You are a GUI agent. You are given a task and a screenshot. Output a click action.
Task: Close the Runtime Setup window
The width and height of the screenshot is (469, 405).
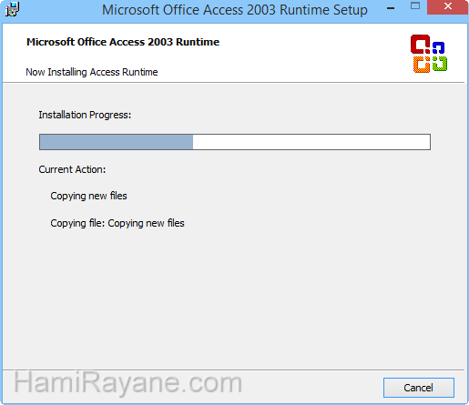[448, 7]
